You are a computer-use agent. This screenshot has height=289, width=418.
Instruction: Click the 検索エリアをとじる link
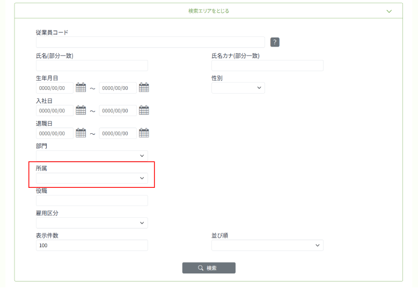tap(209, 11)
